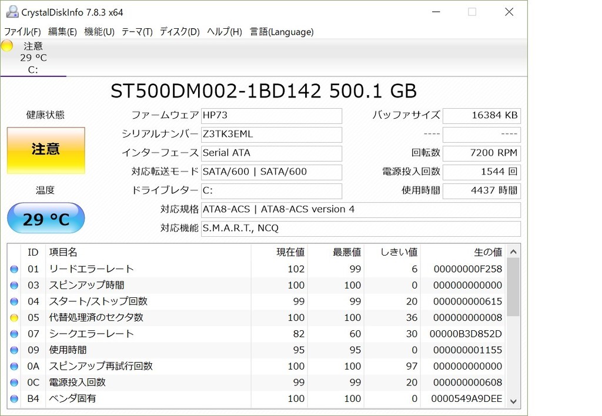Select the スタート/ストップ回数 row name
Screen dimensions: 602x416
tap(98, 301)
